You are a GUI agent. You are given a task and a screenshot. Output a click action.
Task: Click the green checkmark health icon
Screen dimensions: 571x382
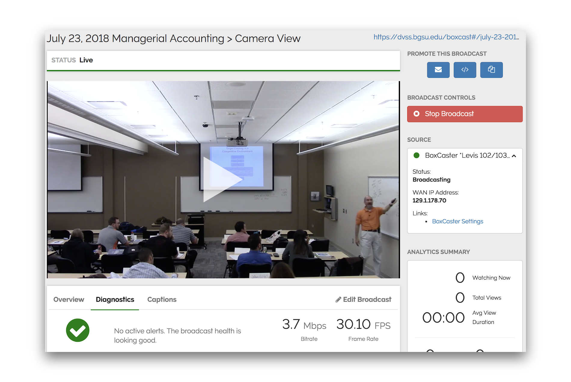tap(78, 330)
